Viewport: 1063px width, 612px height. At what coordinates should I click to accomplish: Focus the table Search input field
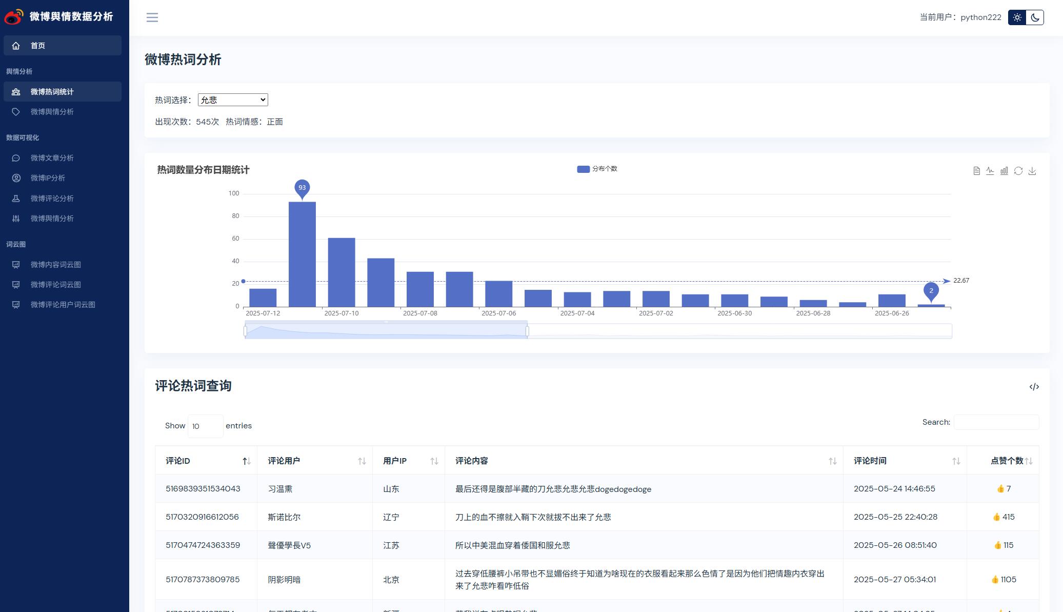click(996, 422)
